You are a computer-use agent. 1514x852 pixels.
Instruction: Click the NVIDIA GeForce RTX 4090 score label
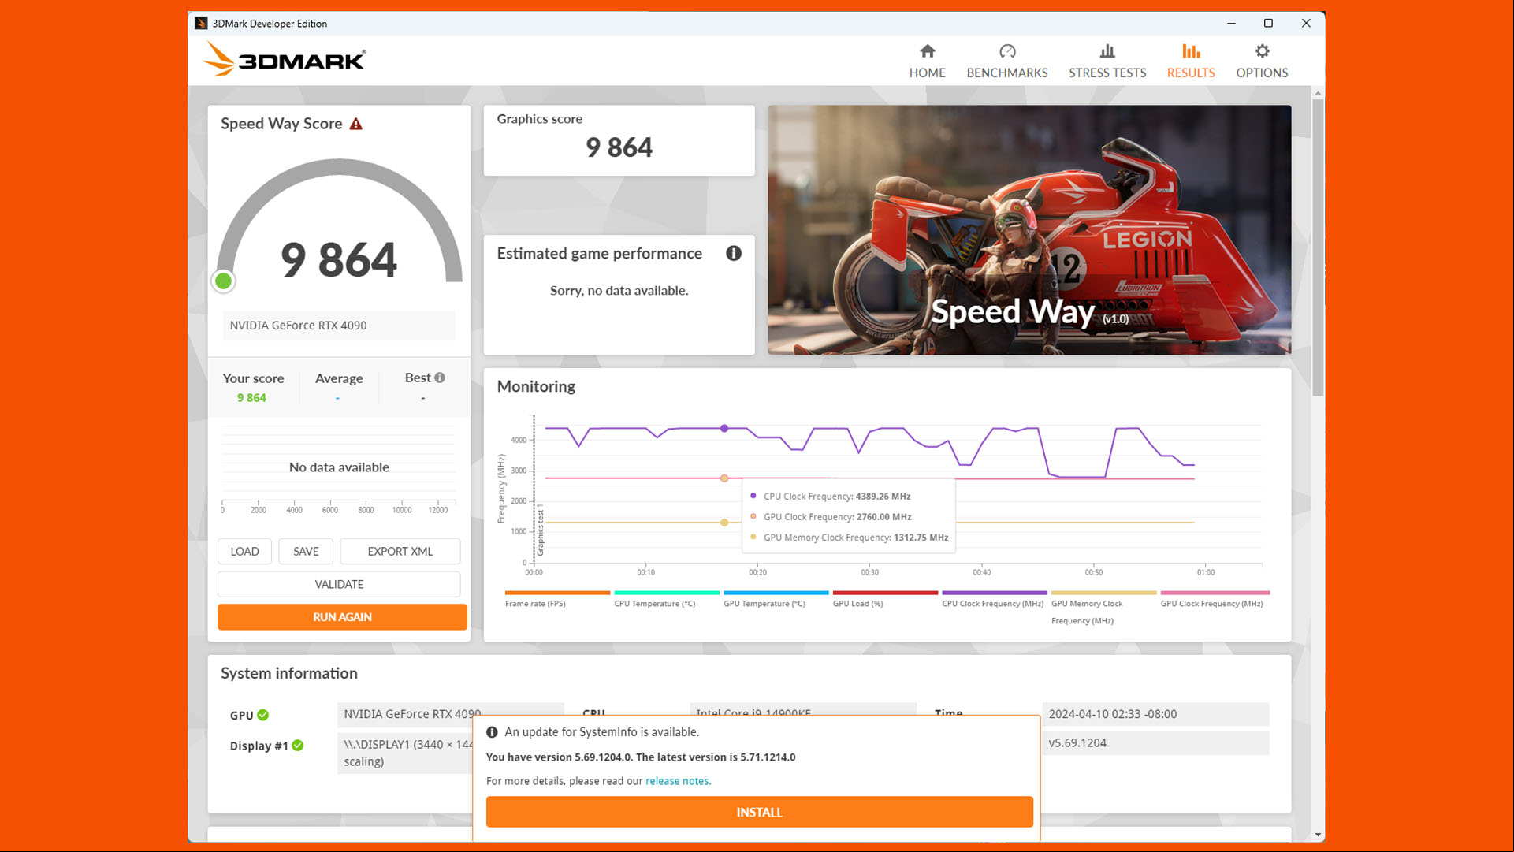339,326
